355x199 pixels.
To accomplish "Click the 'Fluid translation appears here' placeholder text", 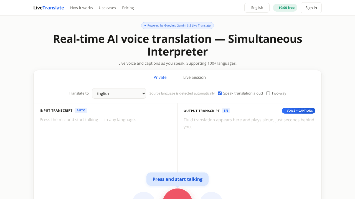I will (249, 123).
